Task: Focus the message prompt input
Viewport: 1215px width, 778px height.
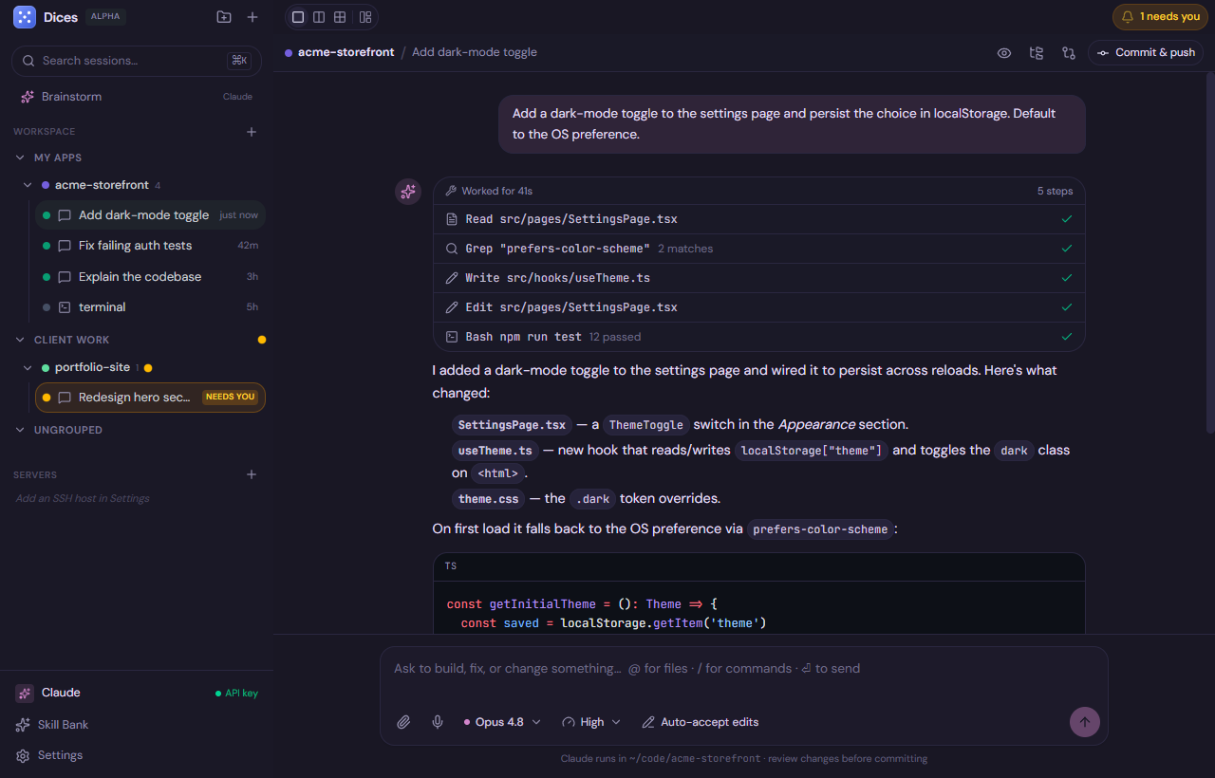Action: [x=744, y=669]
